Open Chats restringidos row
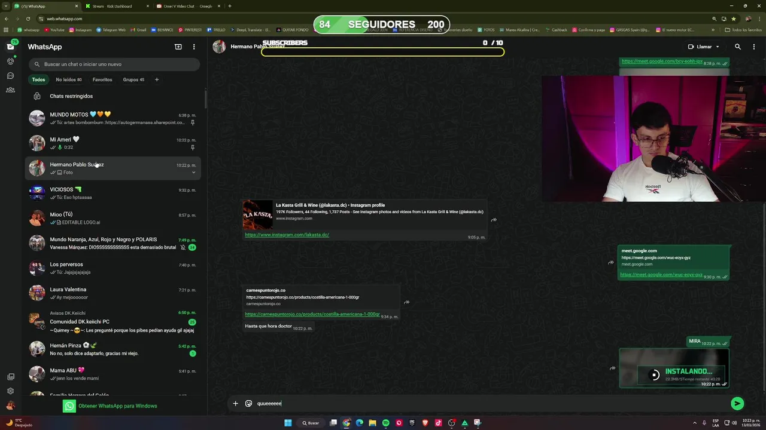766x430 pixels. (113, 96)
